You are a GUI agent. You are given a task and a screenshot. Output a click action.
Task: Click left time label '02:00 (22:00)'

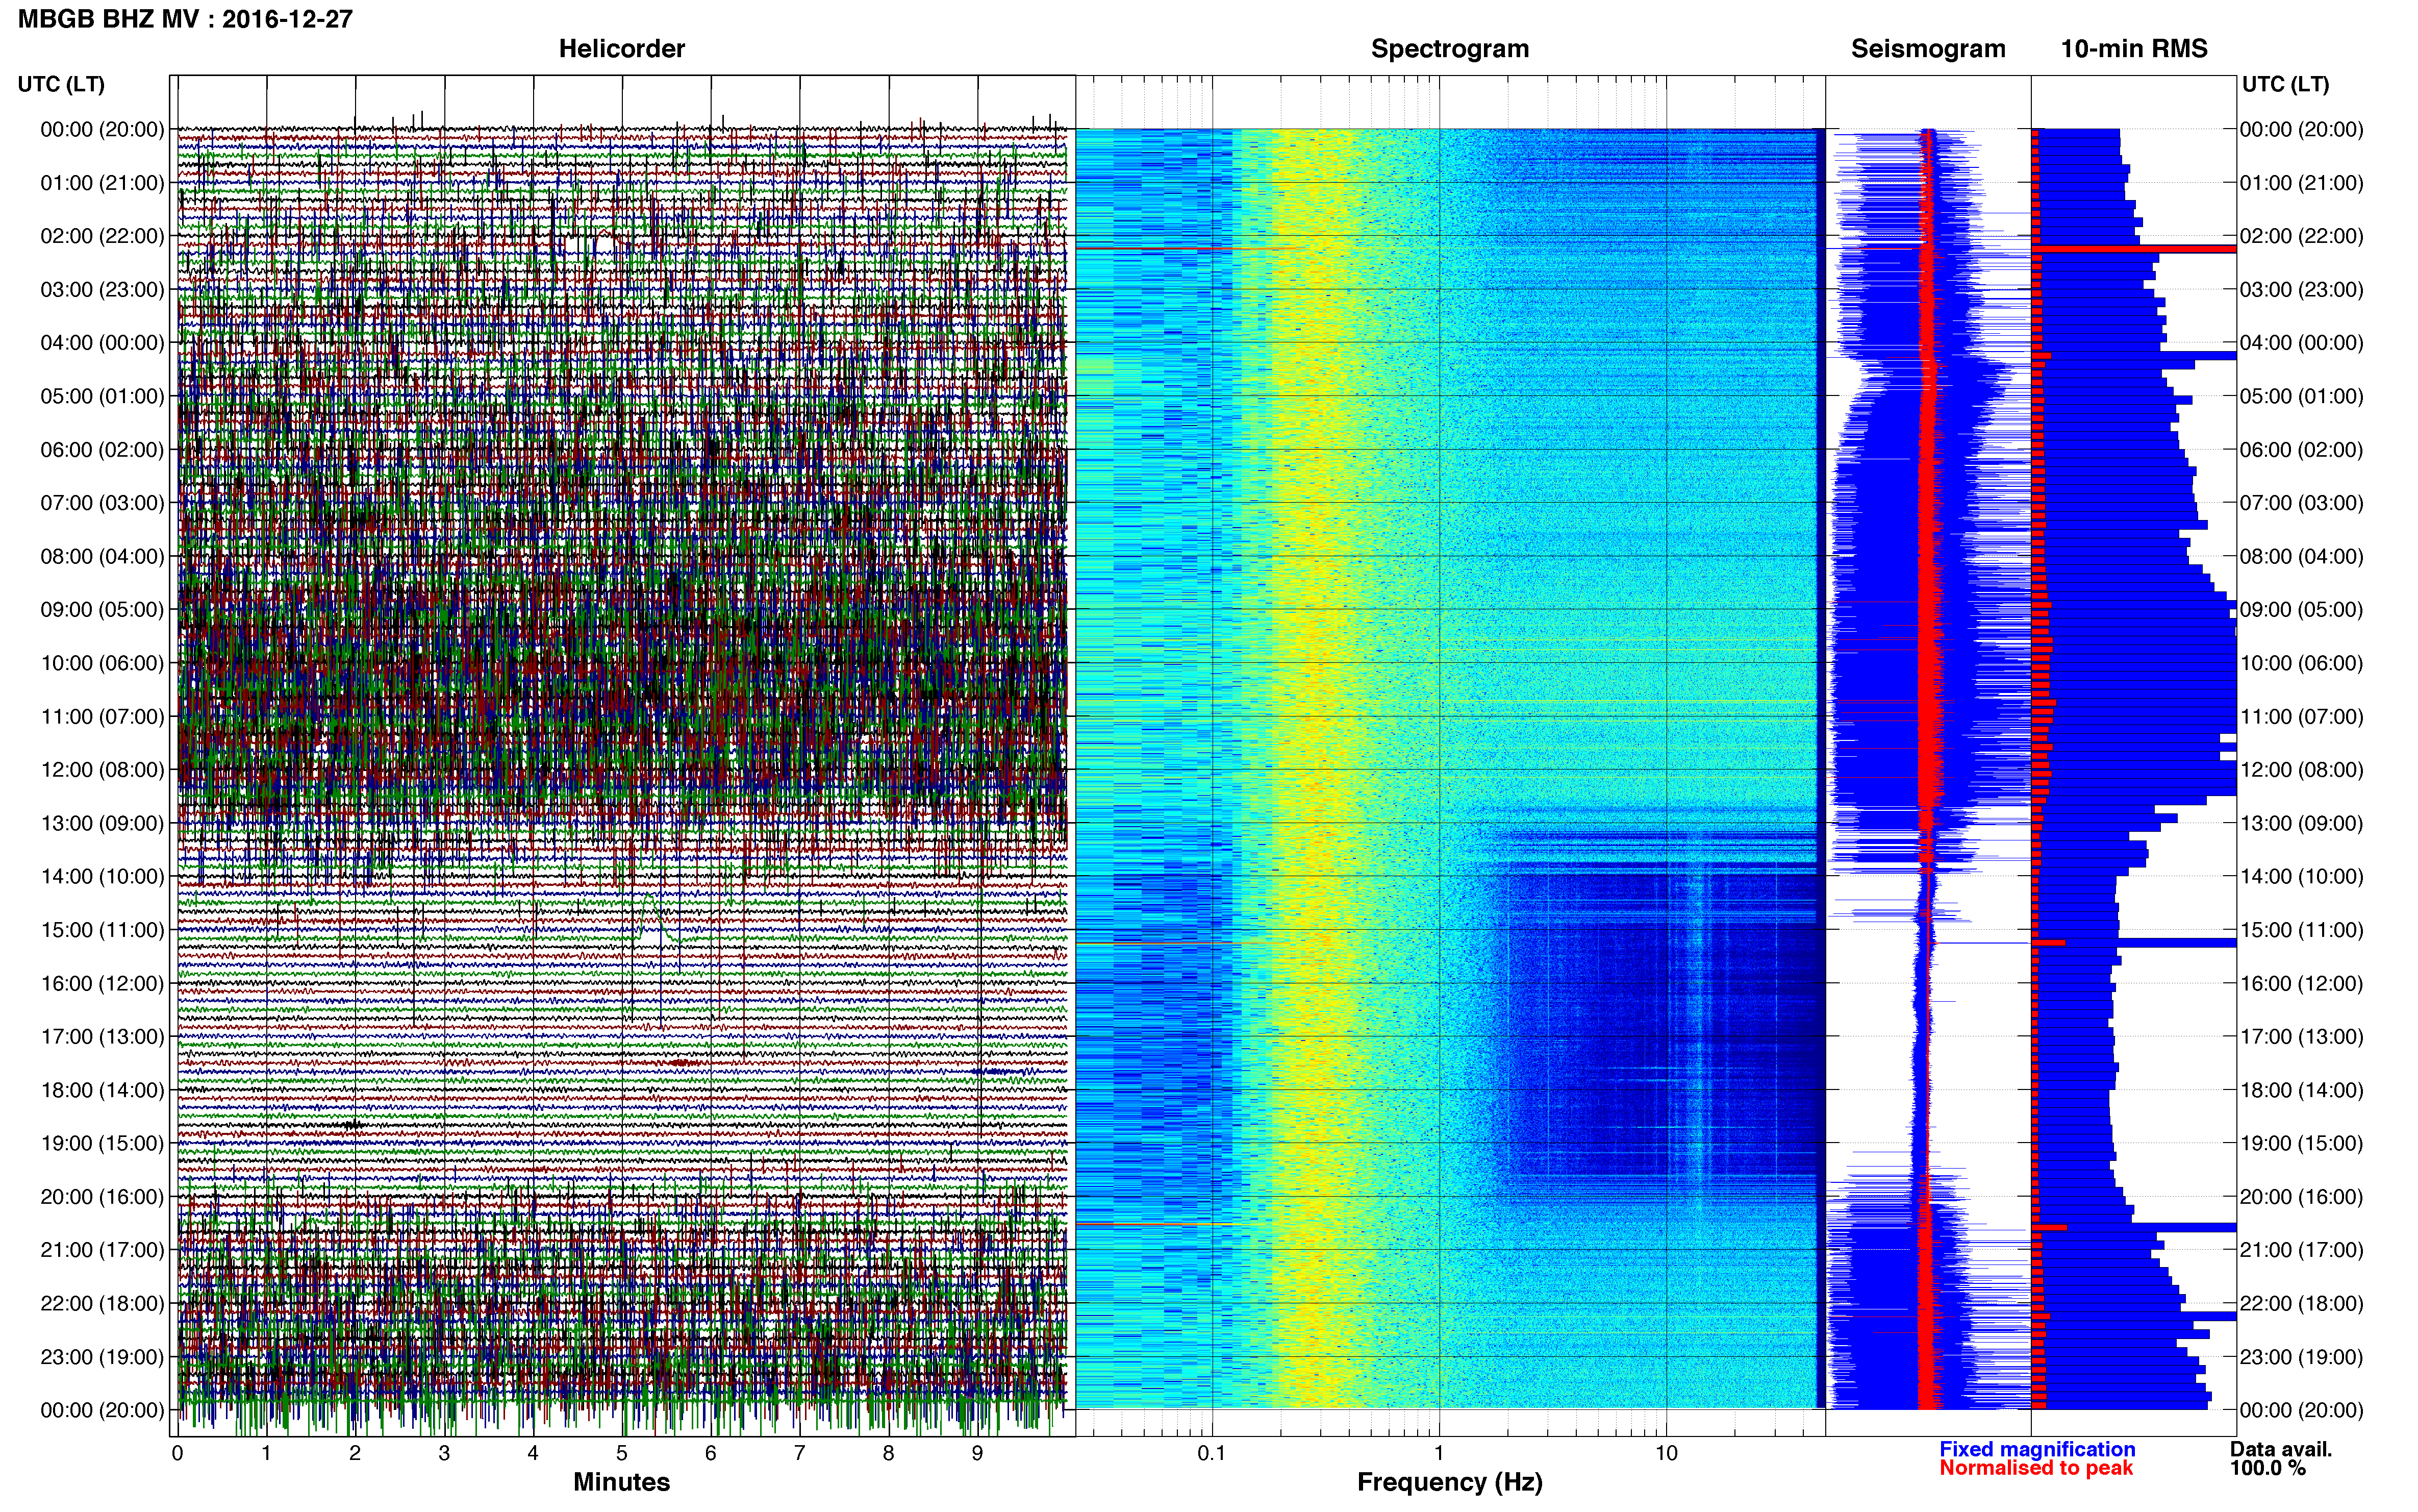[x=102, y=236]
